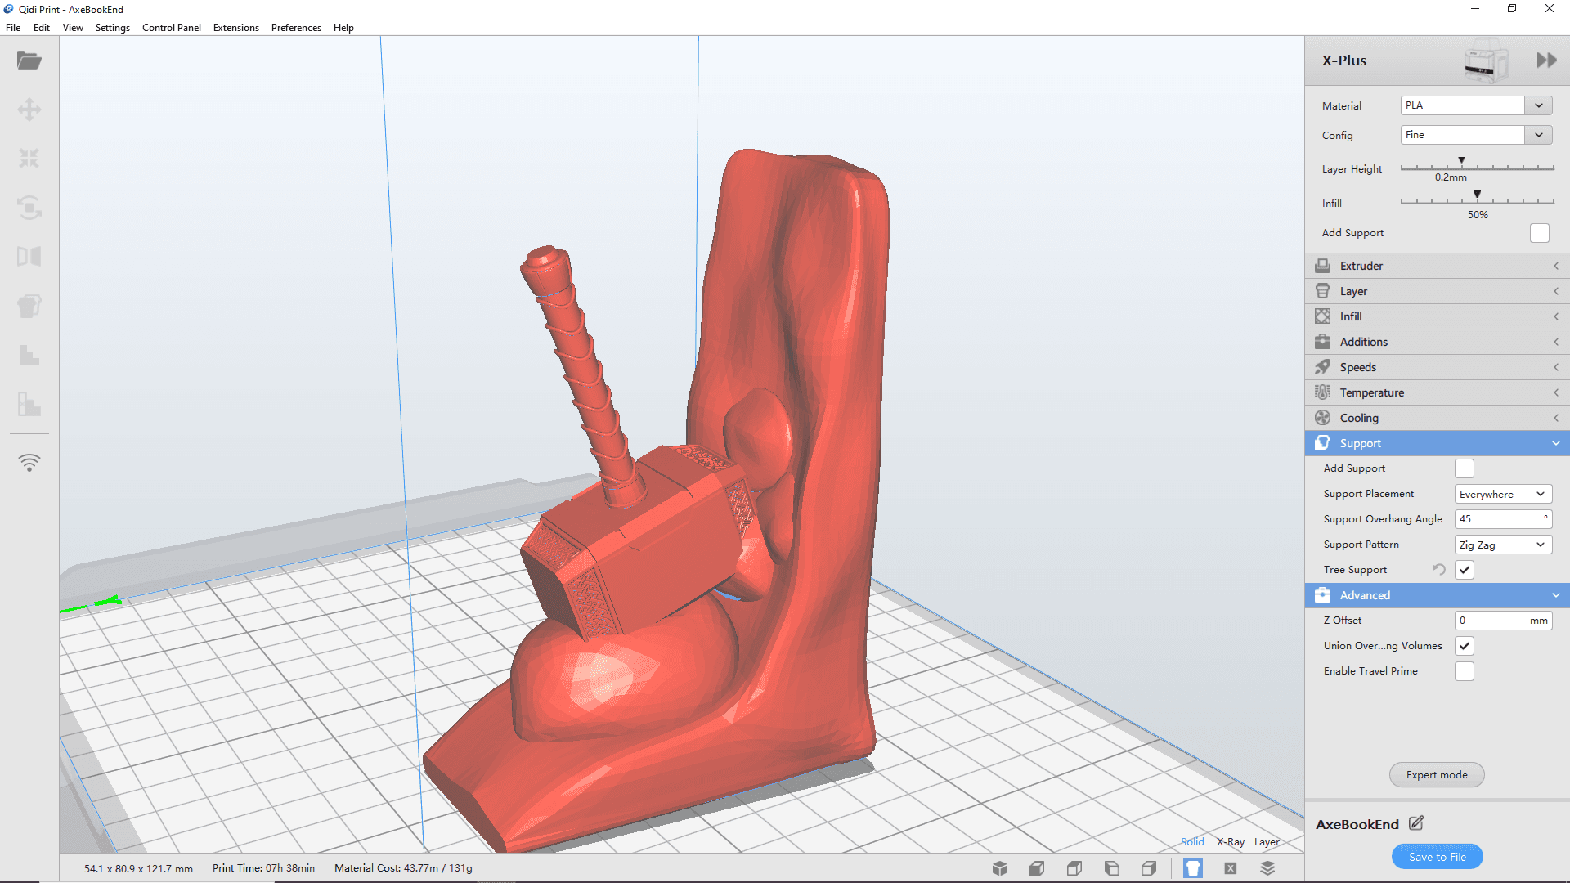Uncheck Union Overlapping Volumes checkbox

tap(1464, 646)
